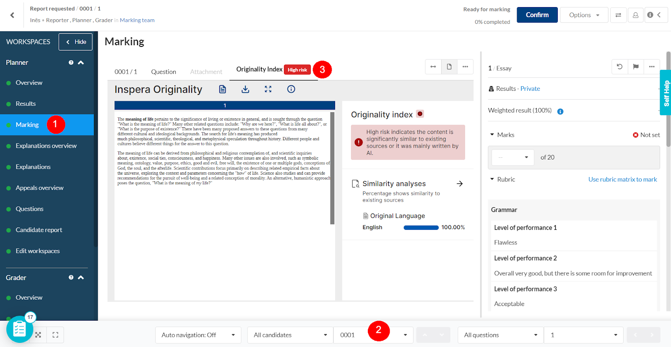Viewport: 671px width, 347px height.
Task: Click the fullscreen brackets icon at bottom left
Action: (55, 335)
